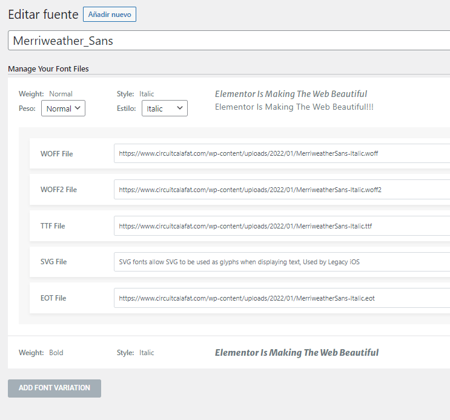Viewport: 450px width, 420px height.
Task: Expand the Bold Italic font variation row
Action: point(229,353)
